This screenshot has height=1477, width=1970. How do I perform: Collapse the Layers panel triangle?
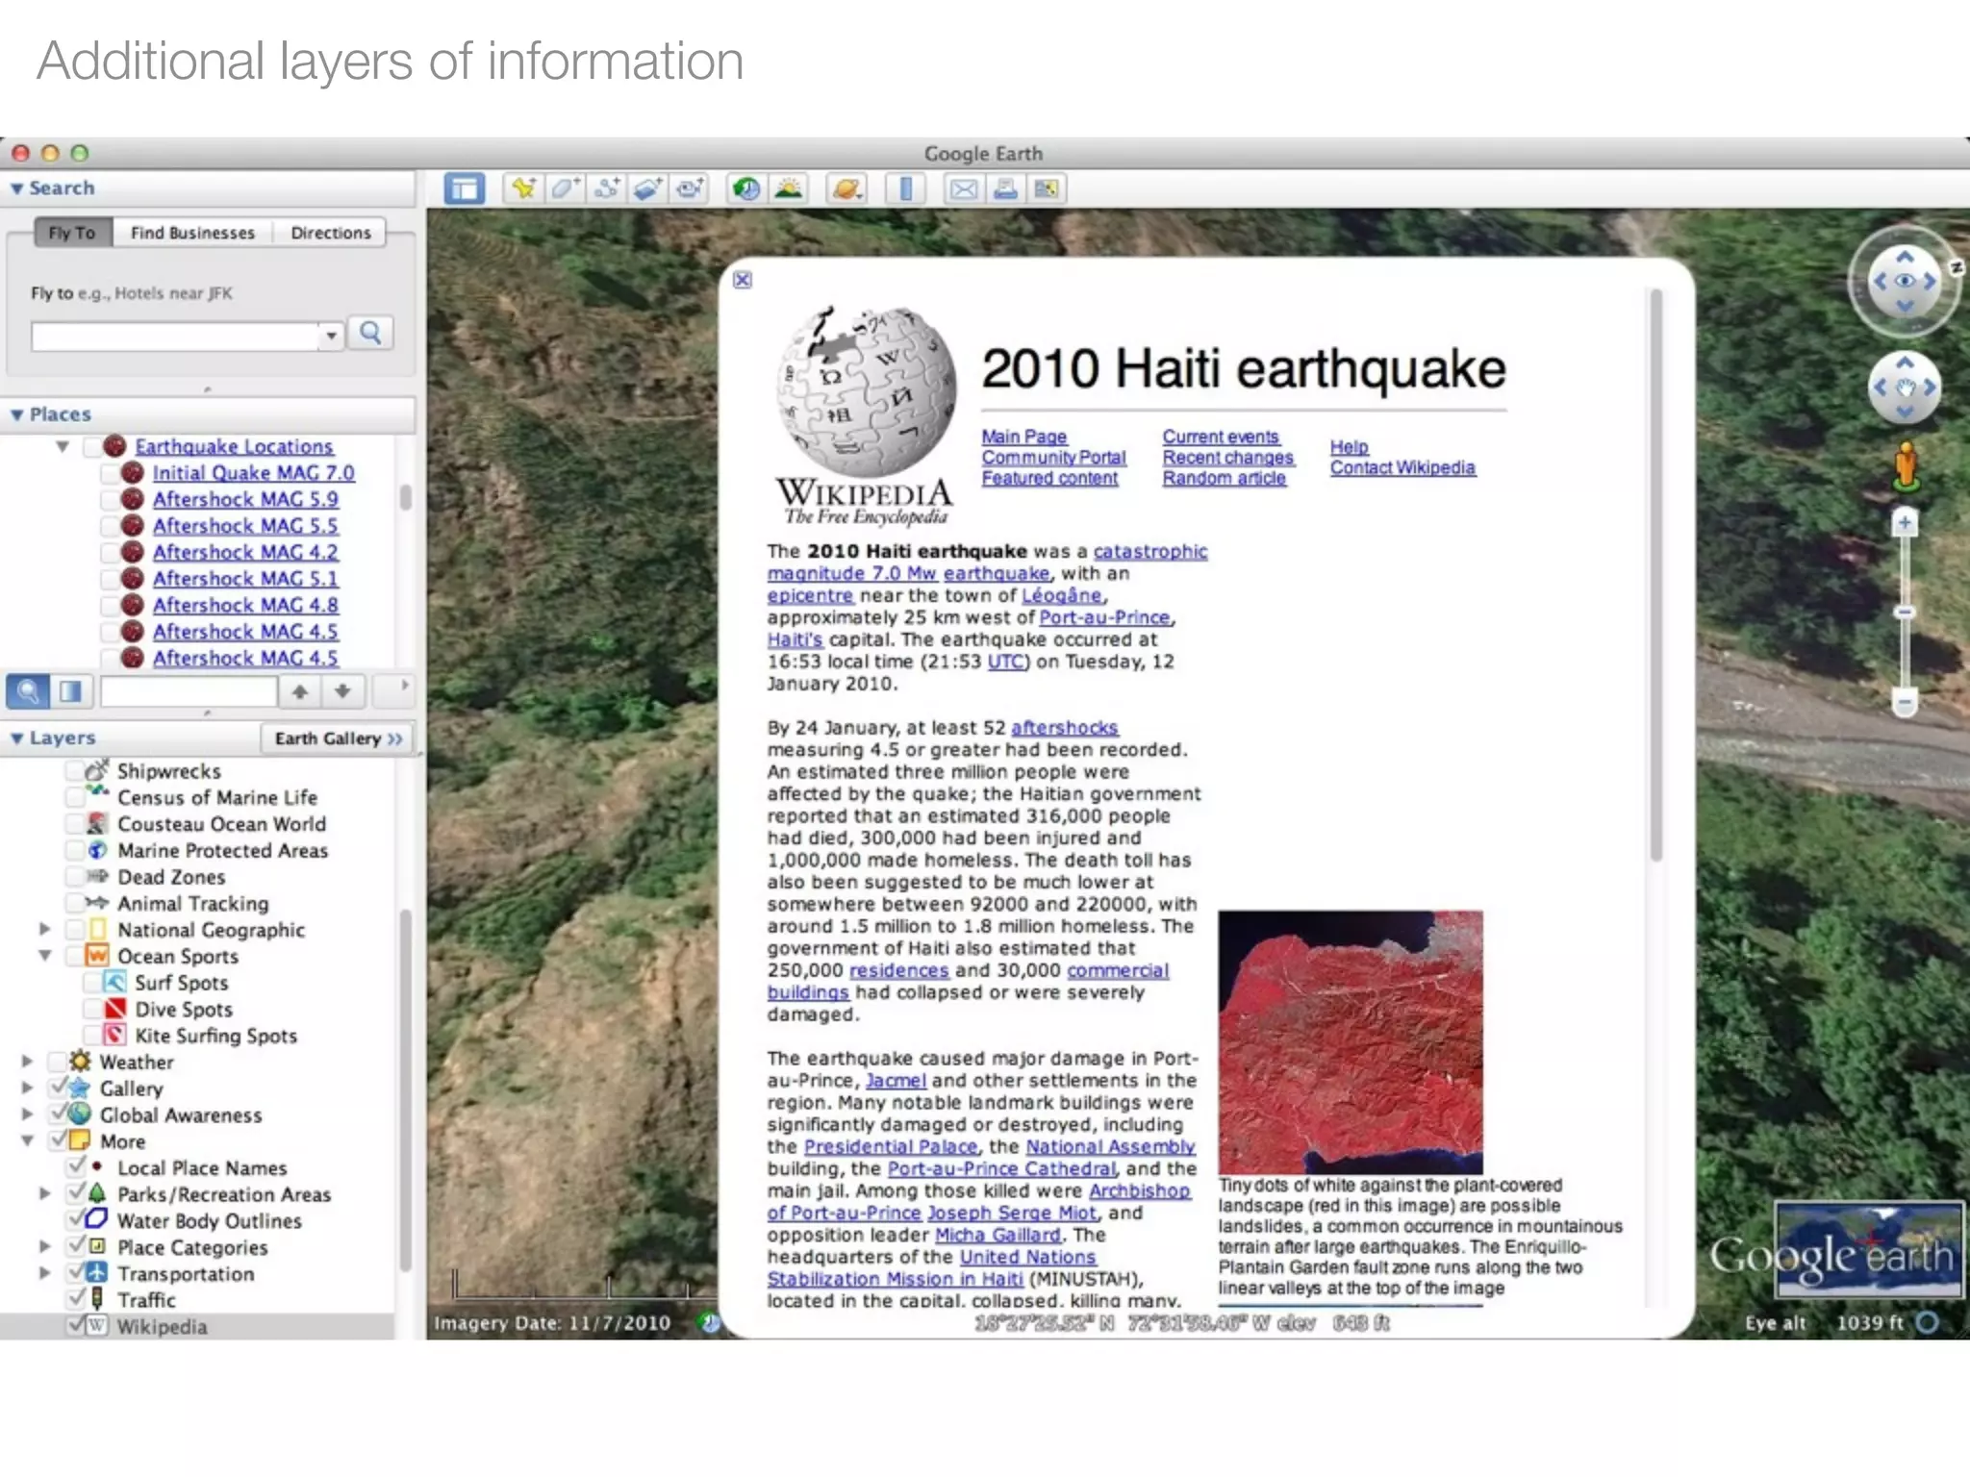pyautogui.click(x=16, y=738)
